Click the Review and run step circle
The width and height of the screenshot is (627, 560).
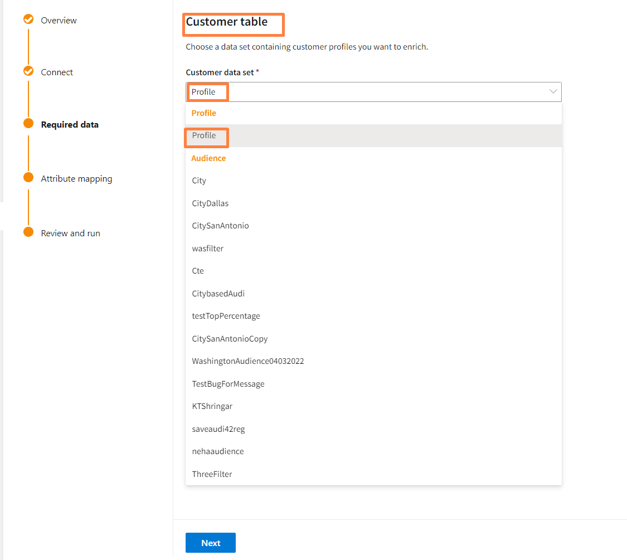[28, 232]
